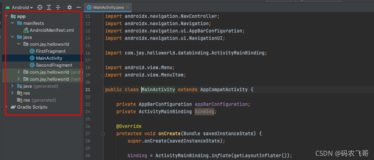Fold the import block at line 19
This screenshot has height=160, width=374.
103,75
